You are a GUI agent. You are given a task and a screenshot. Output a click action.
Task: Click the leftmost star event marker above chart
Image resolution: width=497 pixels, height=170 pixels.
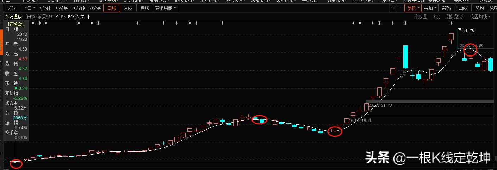coord(32,23)
